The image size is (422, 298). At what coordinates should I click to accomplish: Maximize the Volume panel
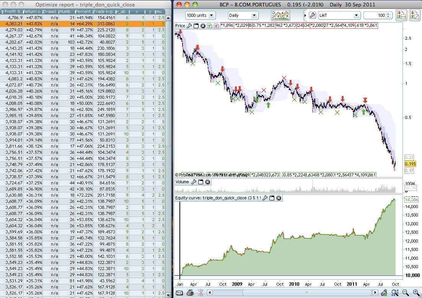200,182
